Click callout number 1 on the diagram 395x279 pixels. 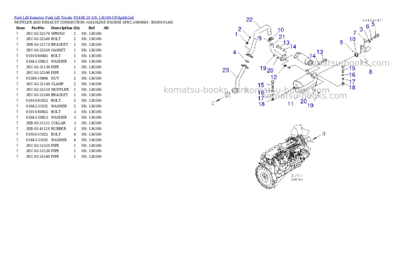click(236, 34)
